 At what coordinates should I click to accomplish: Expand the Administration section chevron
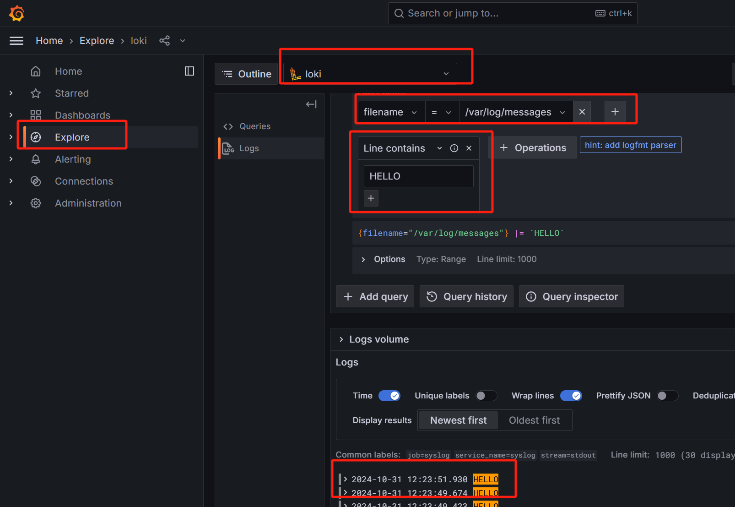tap(11, 203)
